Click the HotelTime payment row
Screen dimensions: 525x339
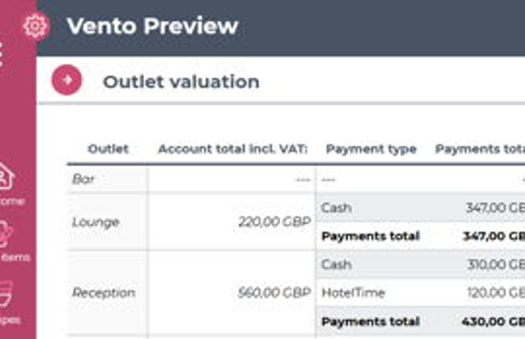[x=421, y=292]
